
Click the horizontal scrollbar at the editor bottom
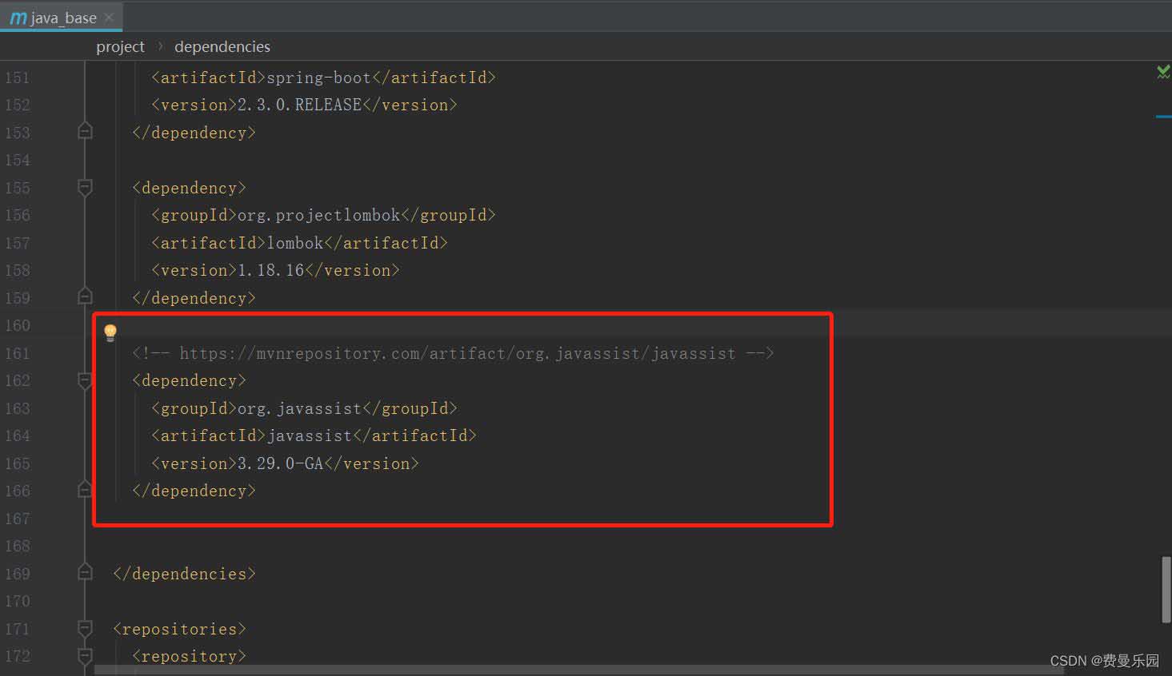579,670
